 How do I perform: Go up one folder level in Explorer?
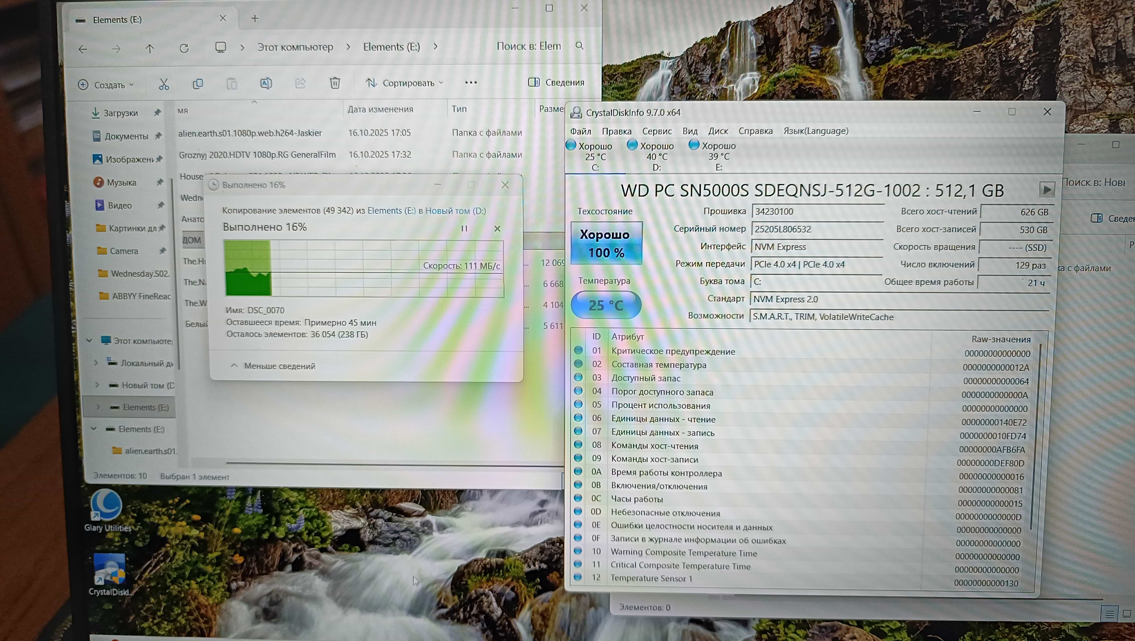[150, 49]
